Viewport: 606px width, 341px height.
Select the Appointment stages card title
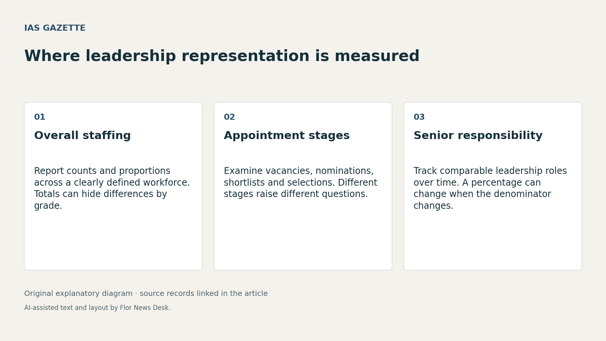(x=287, y=136)
